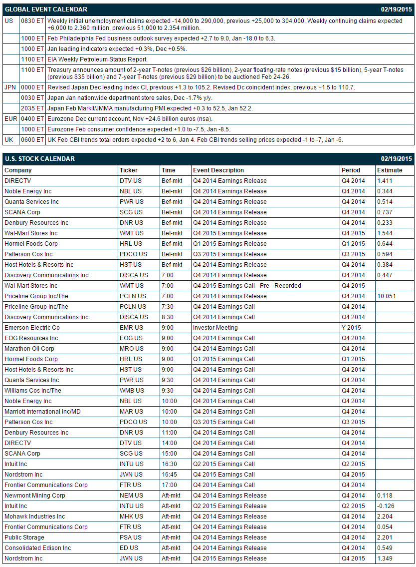Screen dimensions: 416x567
Task: Click Denbury Resources estimate 0.233
Action: click(x=385, y=223)
